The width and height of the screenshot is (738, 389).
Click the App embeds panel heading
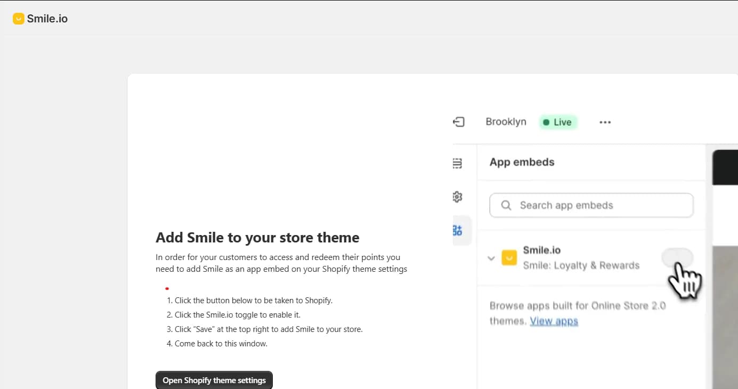click(x=522, y=162)
